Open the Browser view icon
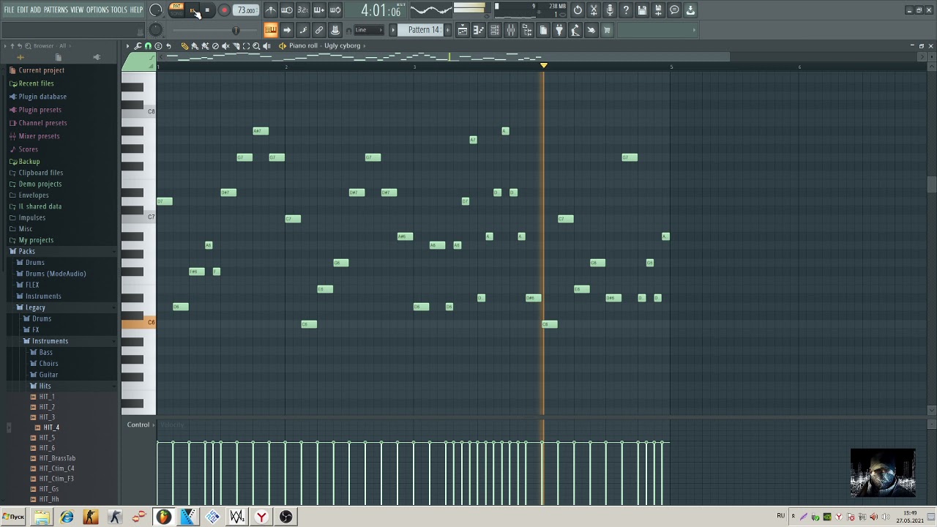Image resolution: width=937 pixels, height=527 pixels. click(527, 30)
